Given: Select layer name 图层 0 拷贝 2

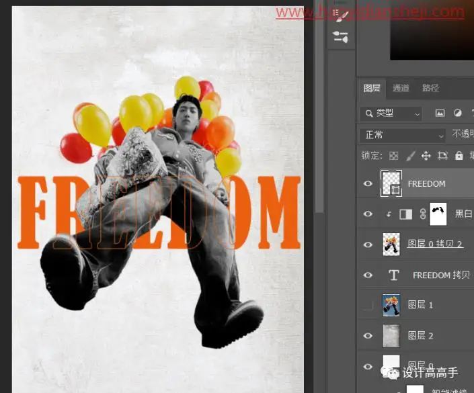Looking at the screenshot, I should click(x=435, y=244).
